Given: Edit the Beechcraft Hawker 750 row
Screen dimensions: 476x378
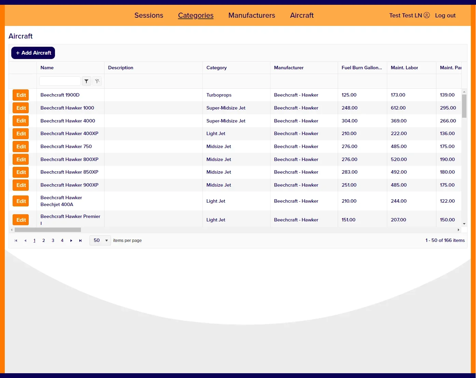Looking at the screenshot, I should [21, 147].
